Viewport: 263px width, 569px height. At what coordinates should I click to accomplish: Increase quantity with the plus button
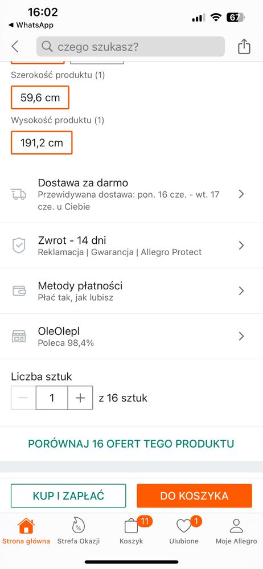click(x=80, y=398)
